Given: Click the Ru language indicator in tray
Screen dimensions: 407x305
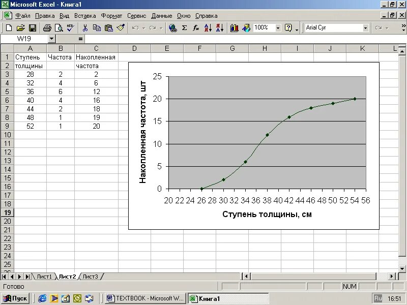Looking at the screenshot, I should coord(378,298).
